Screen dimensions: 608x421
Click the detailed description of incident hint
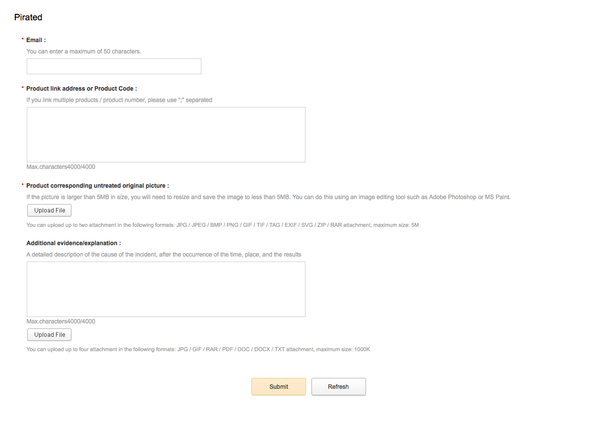pos(164,255)
